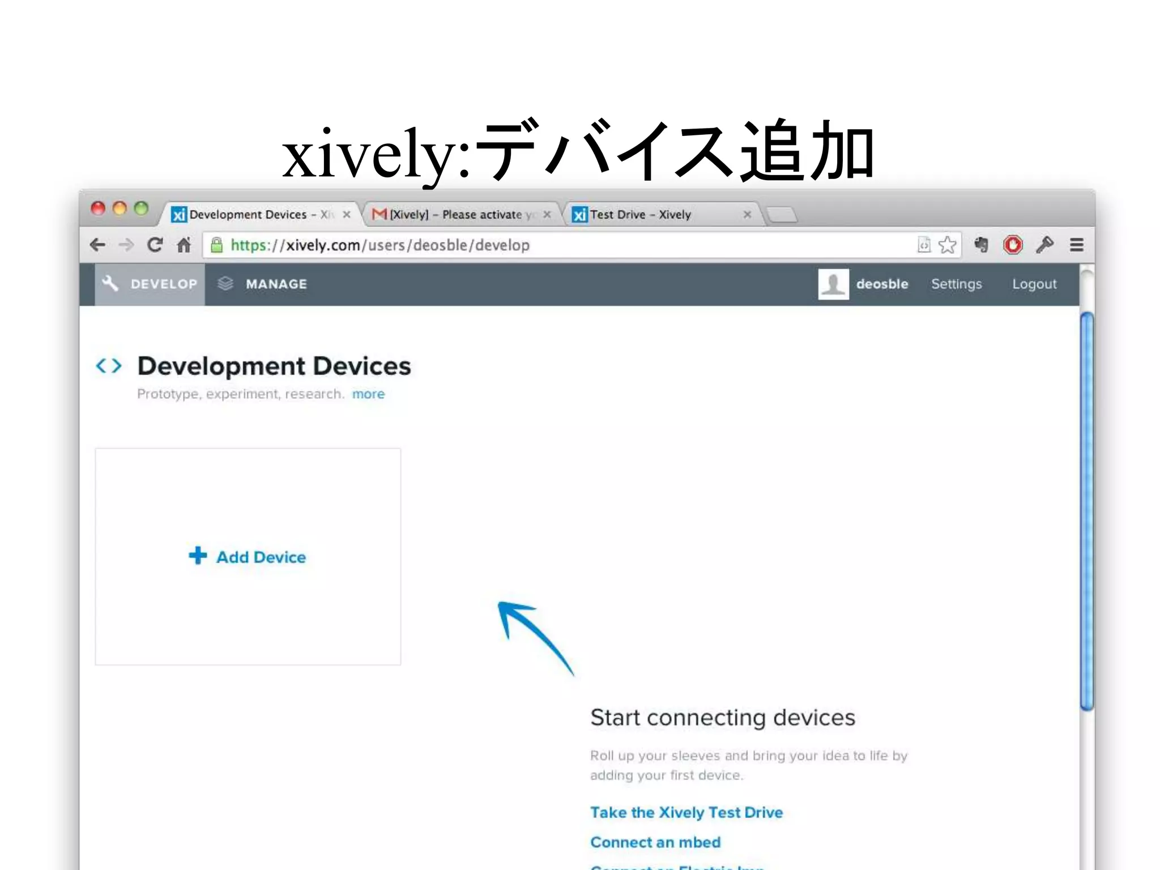
Task: Open the browser home icon
Action: tap(184, 245)
